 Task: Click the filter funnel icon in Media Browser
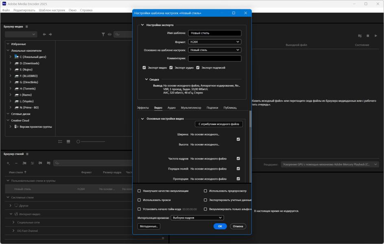[x=103, y=35]
